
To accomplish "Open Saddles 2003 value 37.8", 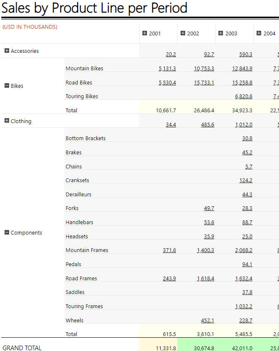I will coord(247,292).
